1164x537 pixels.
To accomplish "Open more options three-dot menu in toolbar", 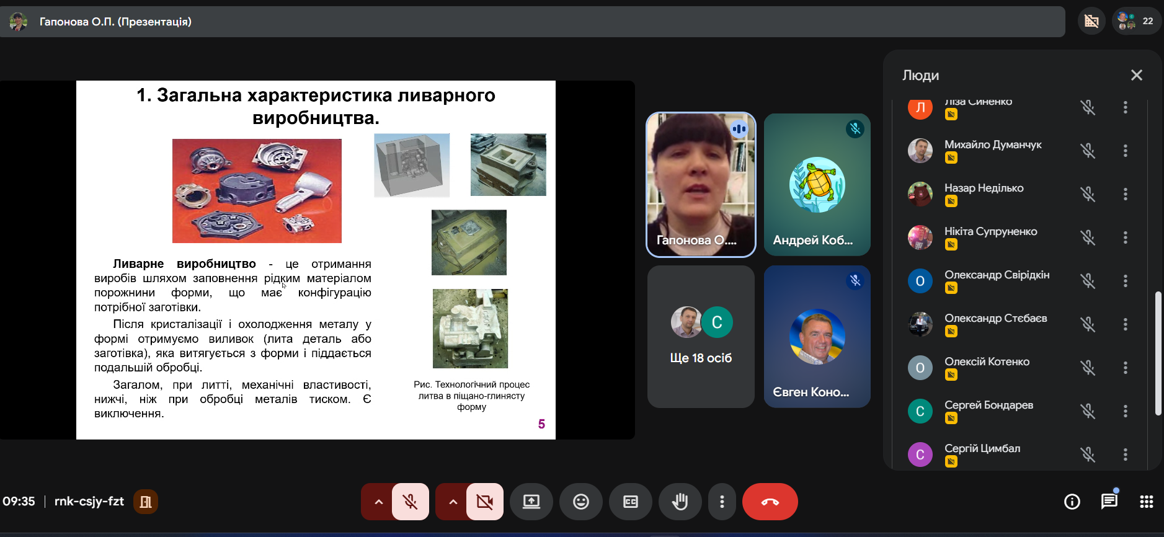I will [x=722, y=502].
